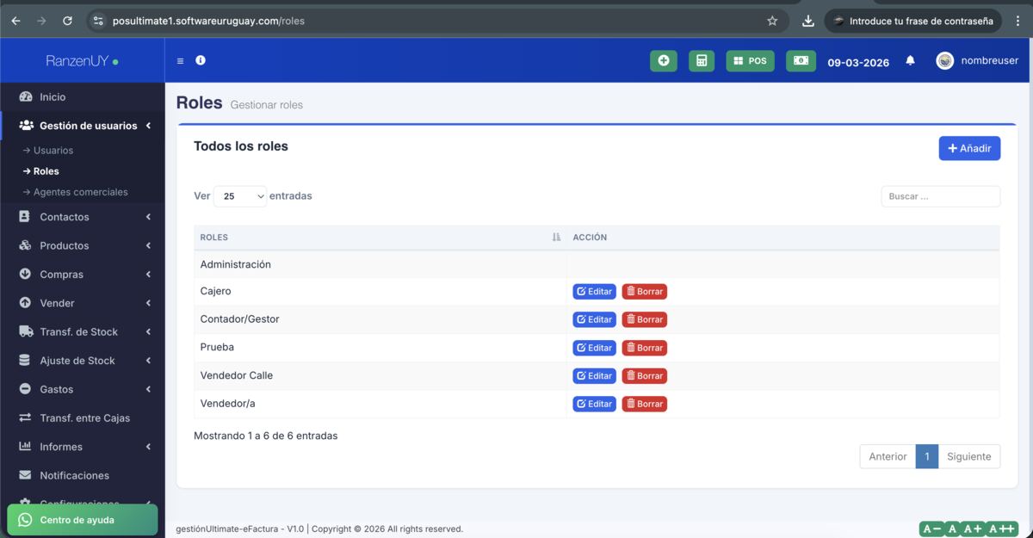Bookmark this page with the star icon

click(x=772, y=21)
